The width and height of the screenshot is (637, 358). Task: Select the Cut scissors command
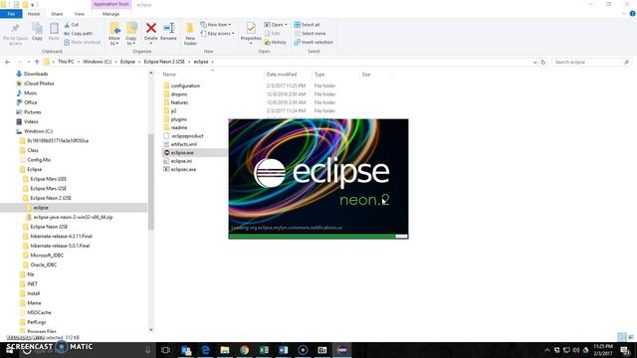tap(72, 25)
